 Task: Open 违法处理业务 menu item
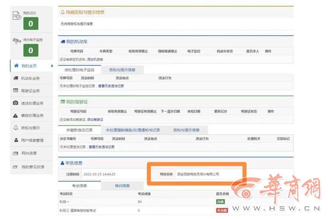(32, 103)
